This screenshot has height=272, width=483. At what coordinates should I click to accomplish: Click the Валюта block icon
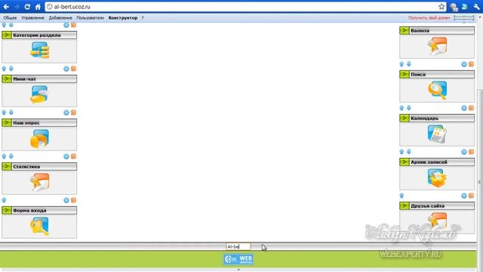pyautogui.click(x=438, y=46)
